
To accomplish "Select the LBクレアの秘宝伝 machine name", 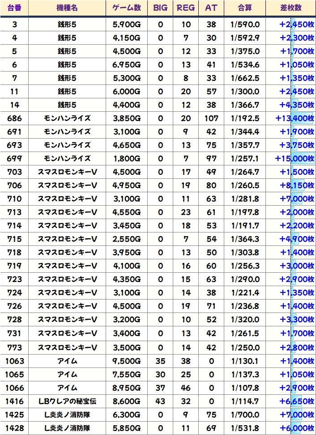I will coord(67,401).
